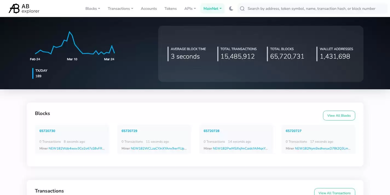This screenshot has width=390, height=195.
Task: Expand the APIs dropdown menu
Action: (x=190, y=8)
